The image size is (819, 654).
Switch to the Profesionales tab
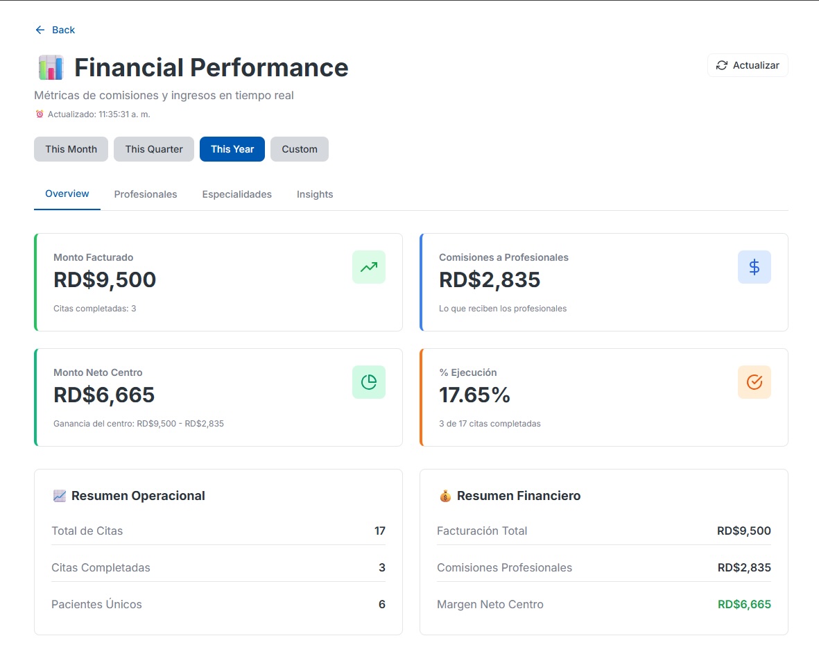click(146, 194)
